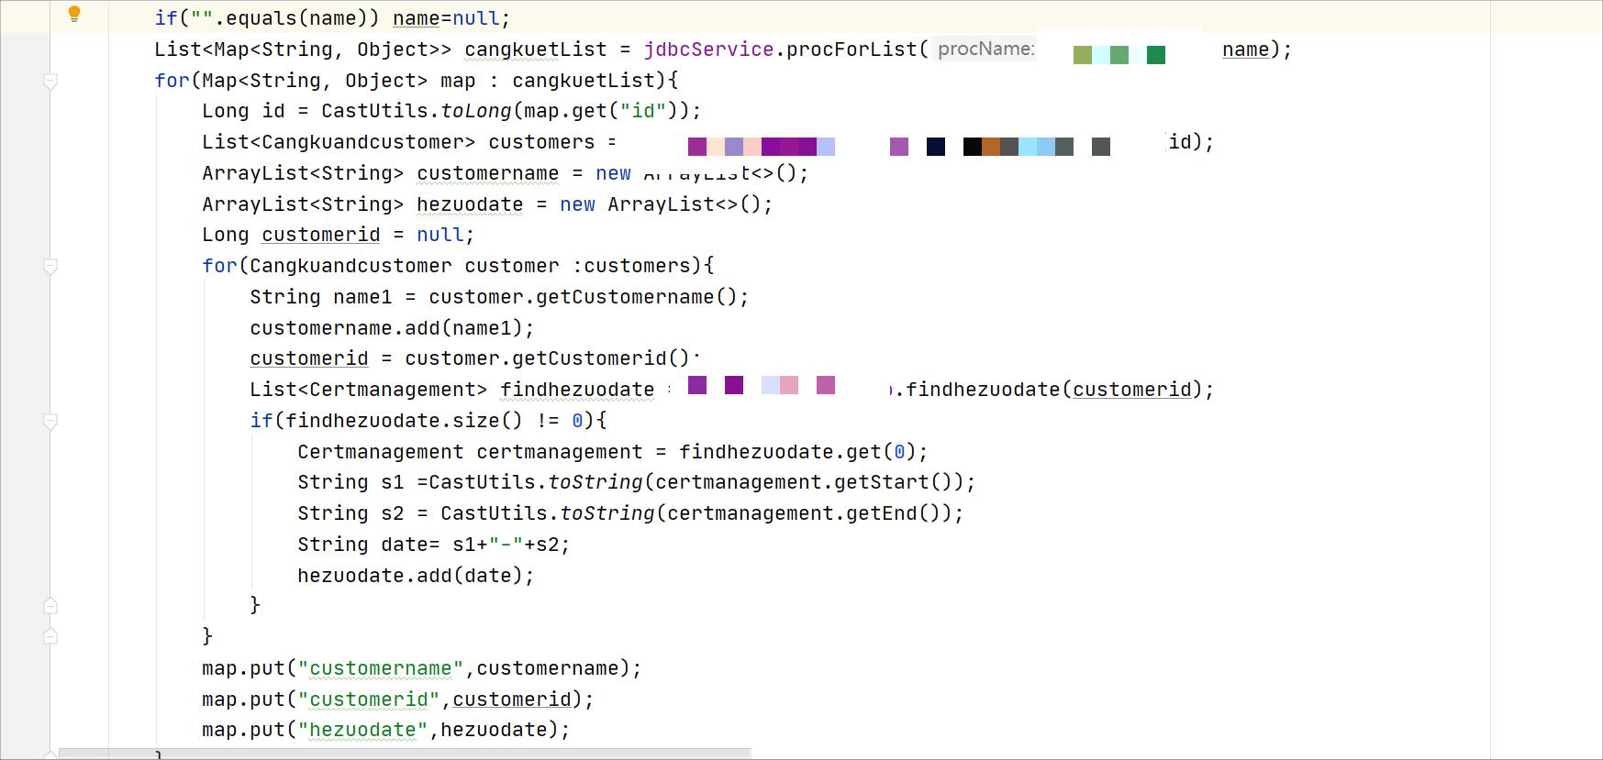This screenshot has height=760, width=1603.
Task: Click on jdbcService identifier
Action: tap(708, 50)
